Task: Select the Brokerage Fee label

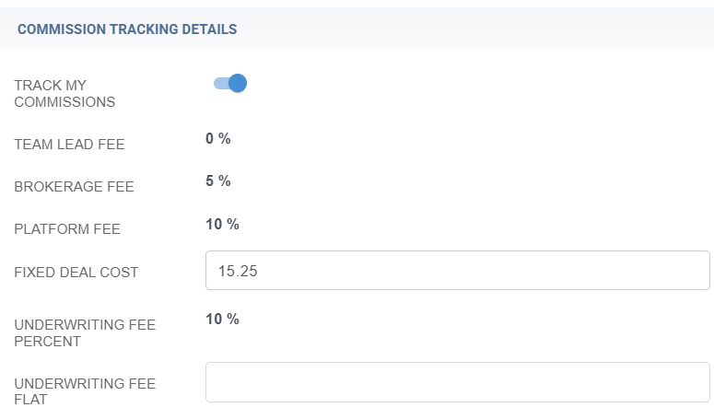Action: (75, 187)
